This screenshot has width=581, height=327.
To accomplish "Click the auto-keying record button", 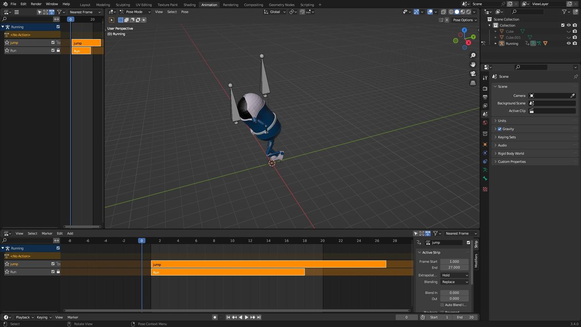I will click(215, 317).
